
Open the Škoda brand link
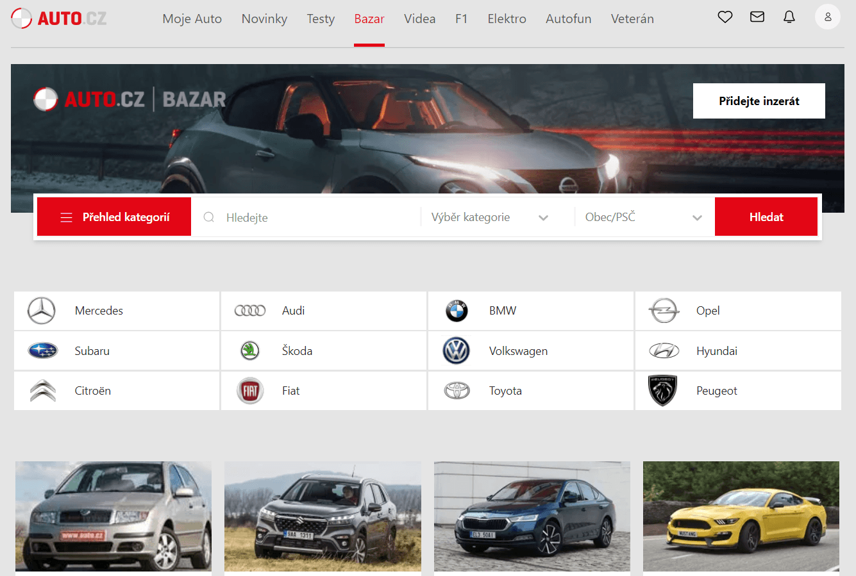(x=324, y=350)
